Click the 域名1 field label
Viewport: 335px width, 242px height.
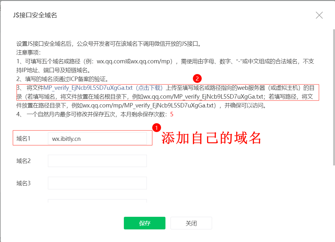tap(23, 138)
